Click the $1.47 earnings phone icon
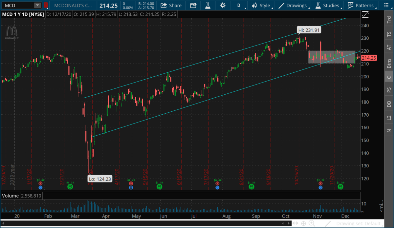This screenshot has width=394, height=228. click(131, 184)
